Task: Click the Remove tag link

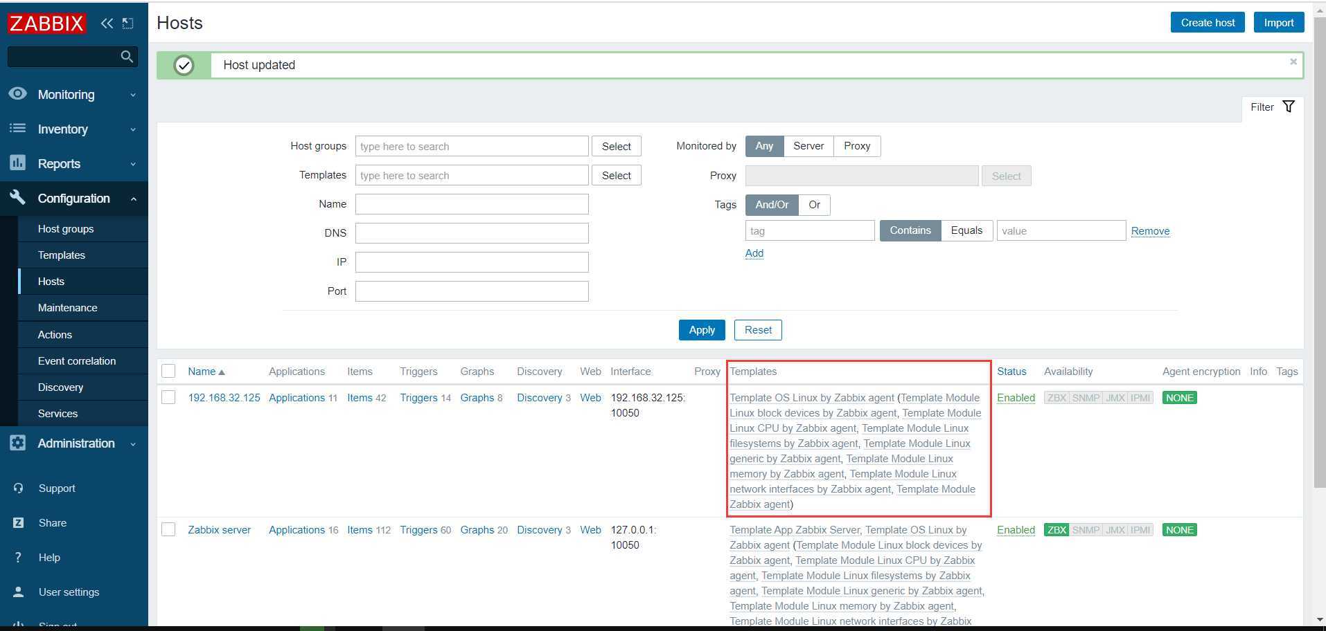Action: (x=1150, y=231)
